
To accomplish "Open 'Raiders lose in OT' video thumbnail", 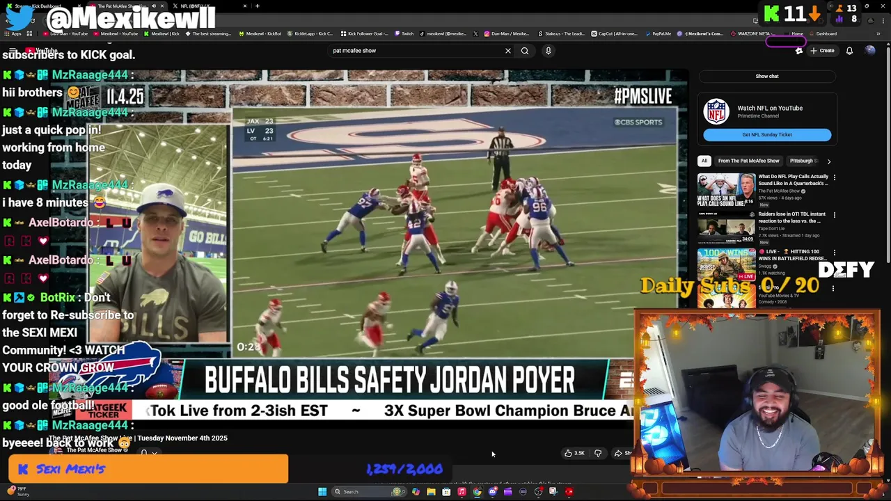I will click(x=726, y=227).
